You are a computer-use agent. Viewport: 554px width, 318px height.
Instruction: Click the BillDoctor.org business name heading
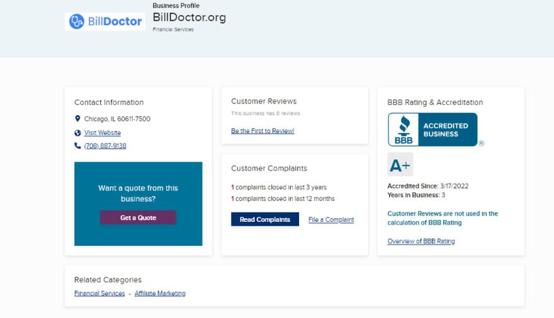pos(189,17)
